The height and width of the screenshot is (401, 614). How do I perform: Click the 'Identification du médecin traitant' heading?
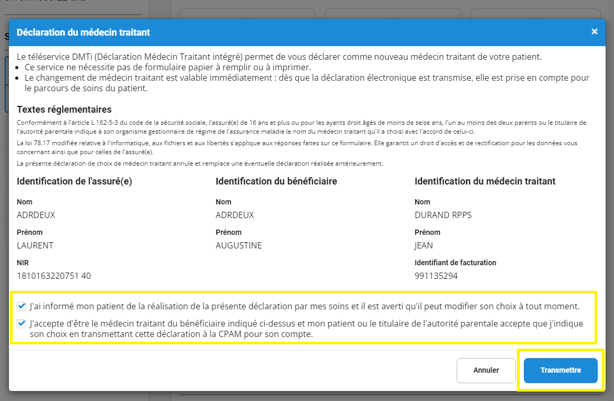click(485, 181)
